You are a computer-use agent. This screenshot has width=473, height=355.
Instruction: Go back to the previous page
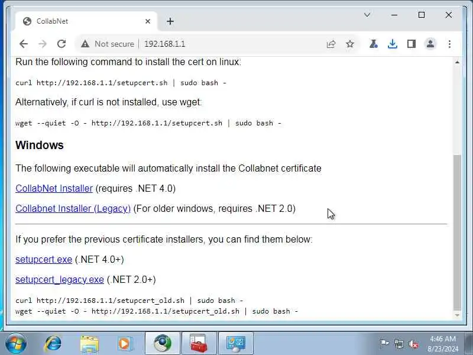pyautogui.click(x=24, y=44)
